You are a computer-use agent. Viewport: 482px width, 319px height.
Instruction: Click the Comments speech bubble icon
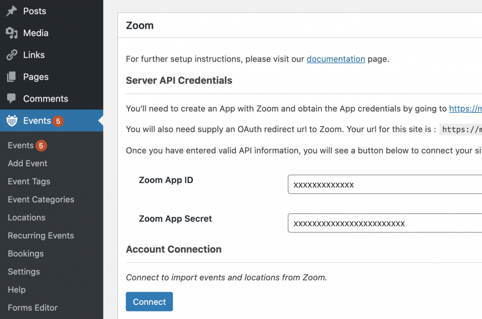[x=12, y=99]
